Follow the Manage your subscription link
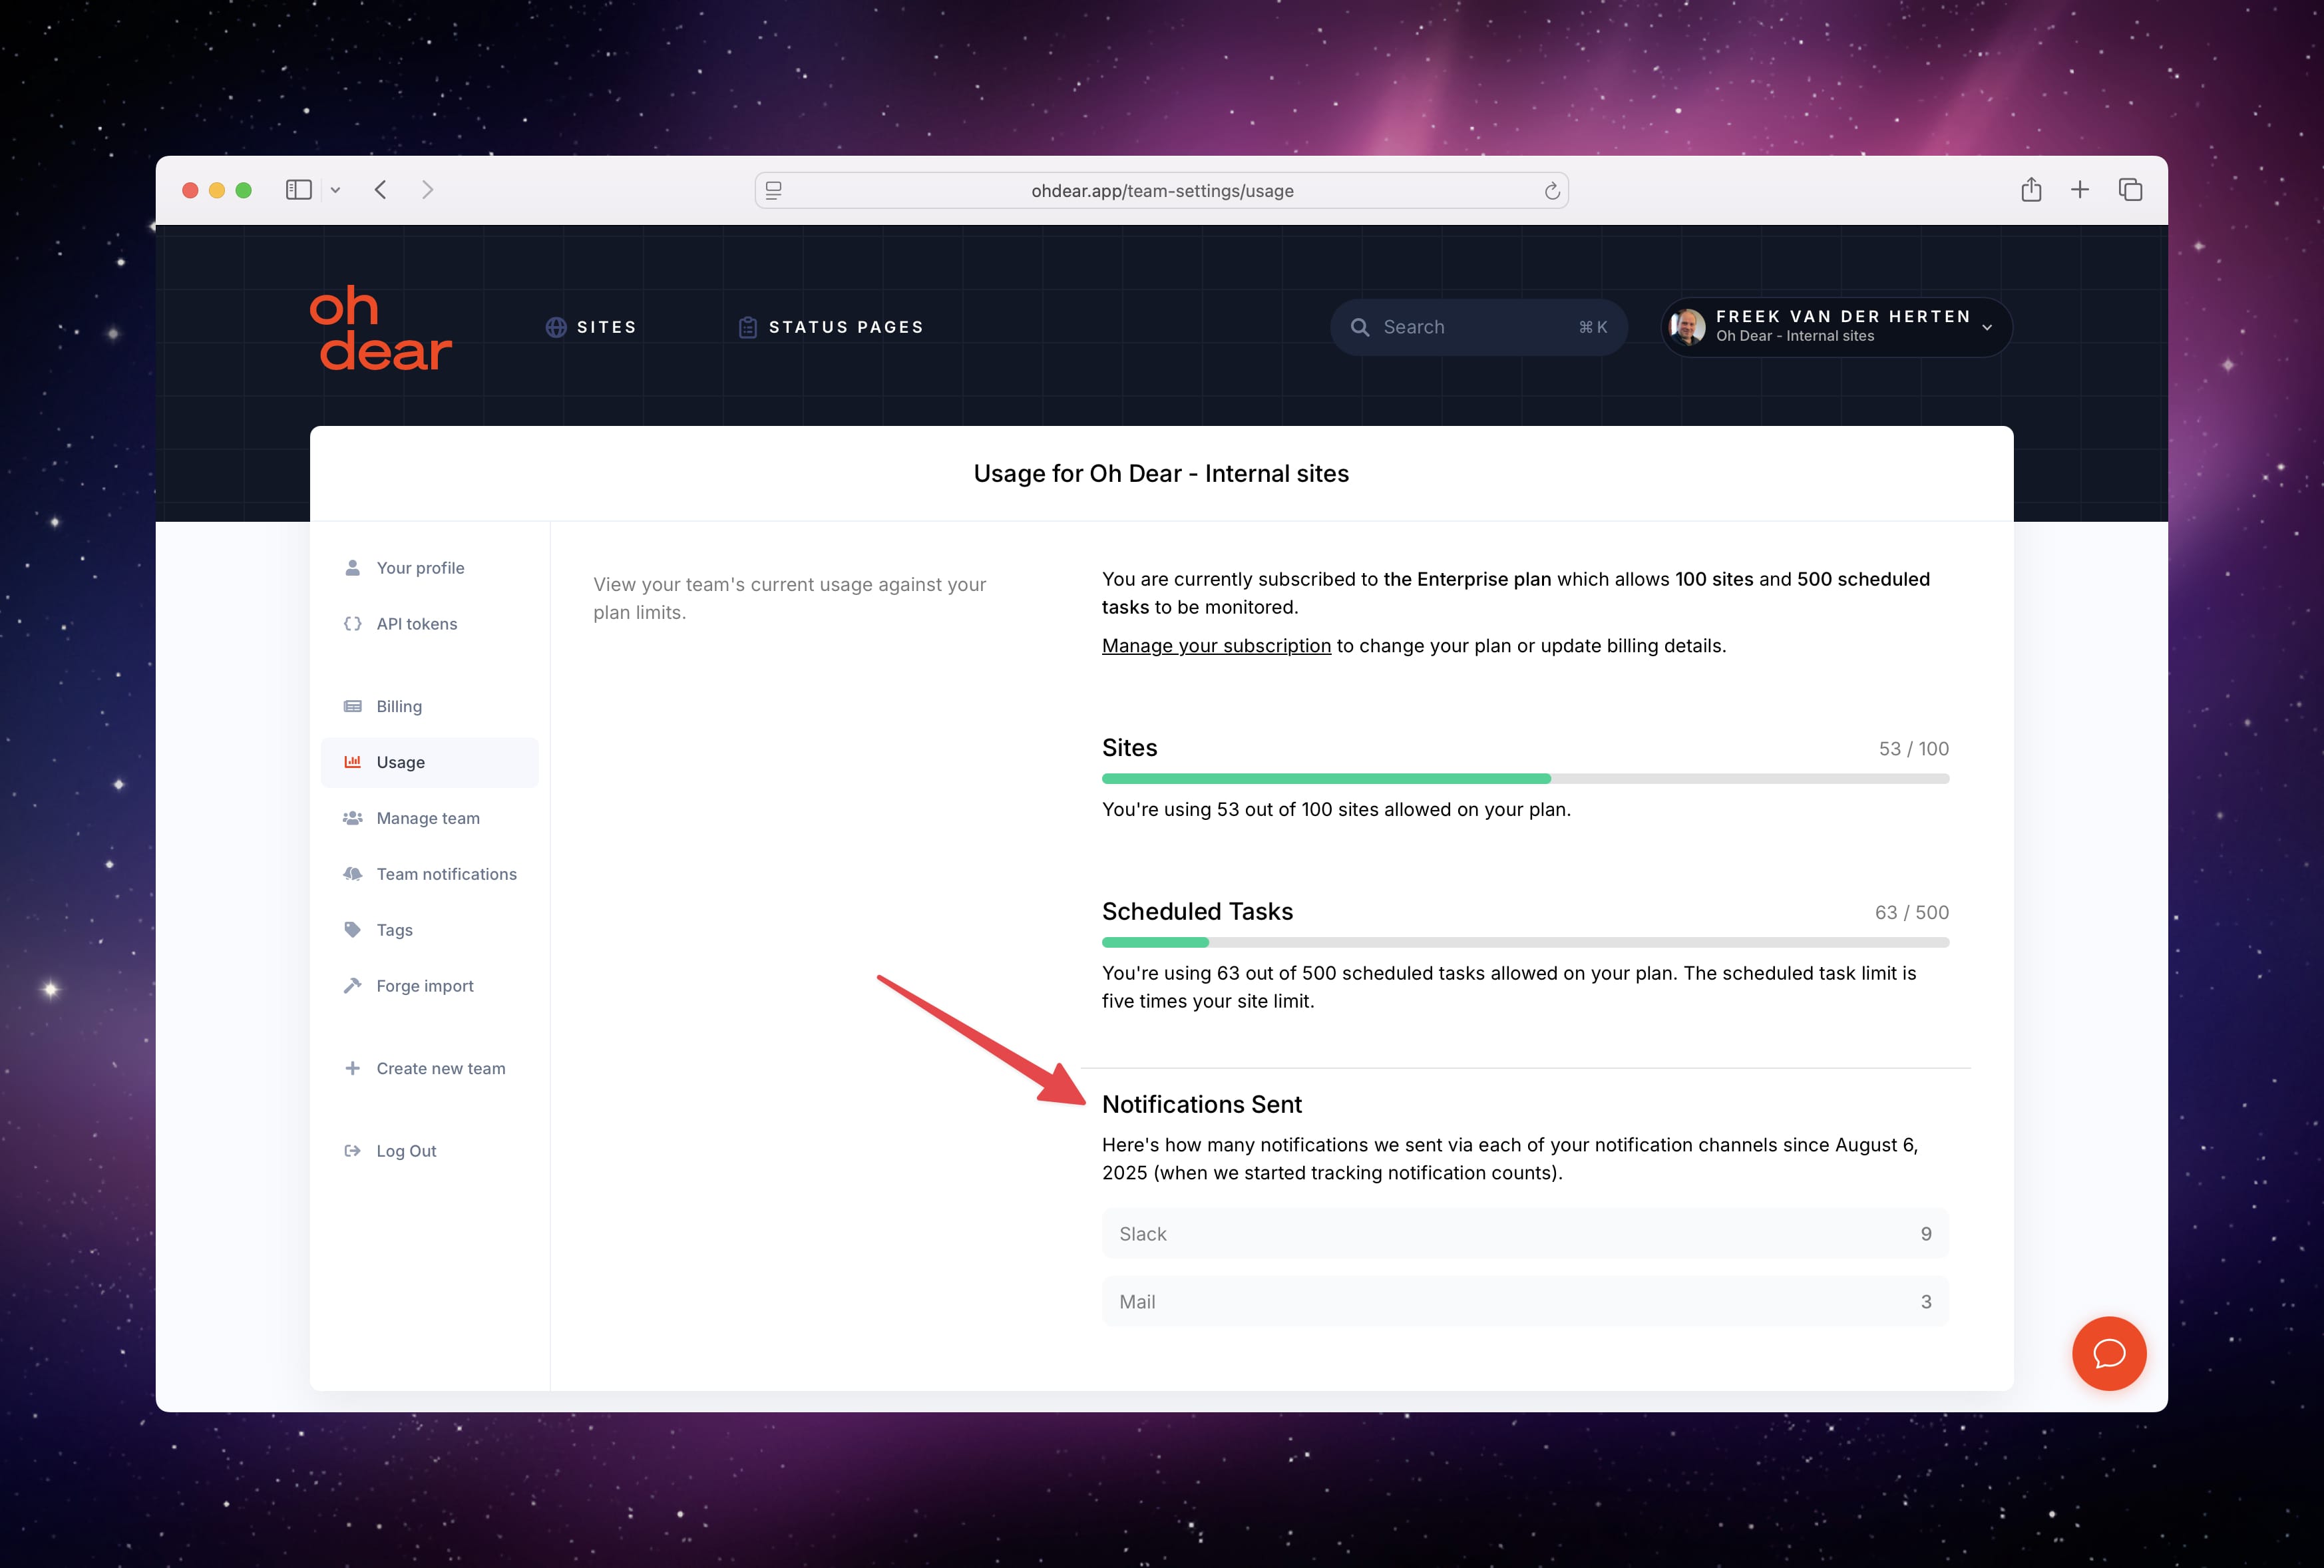 (x=1216, y=646)
